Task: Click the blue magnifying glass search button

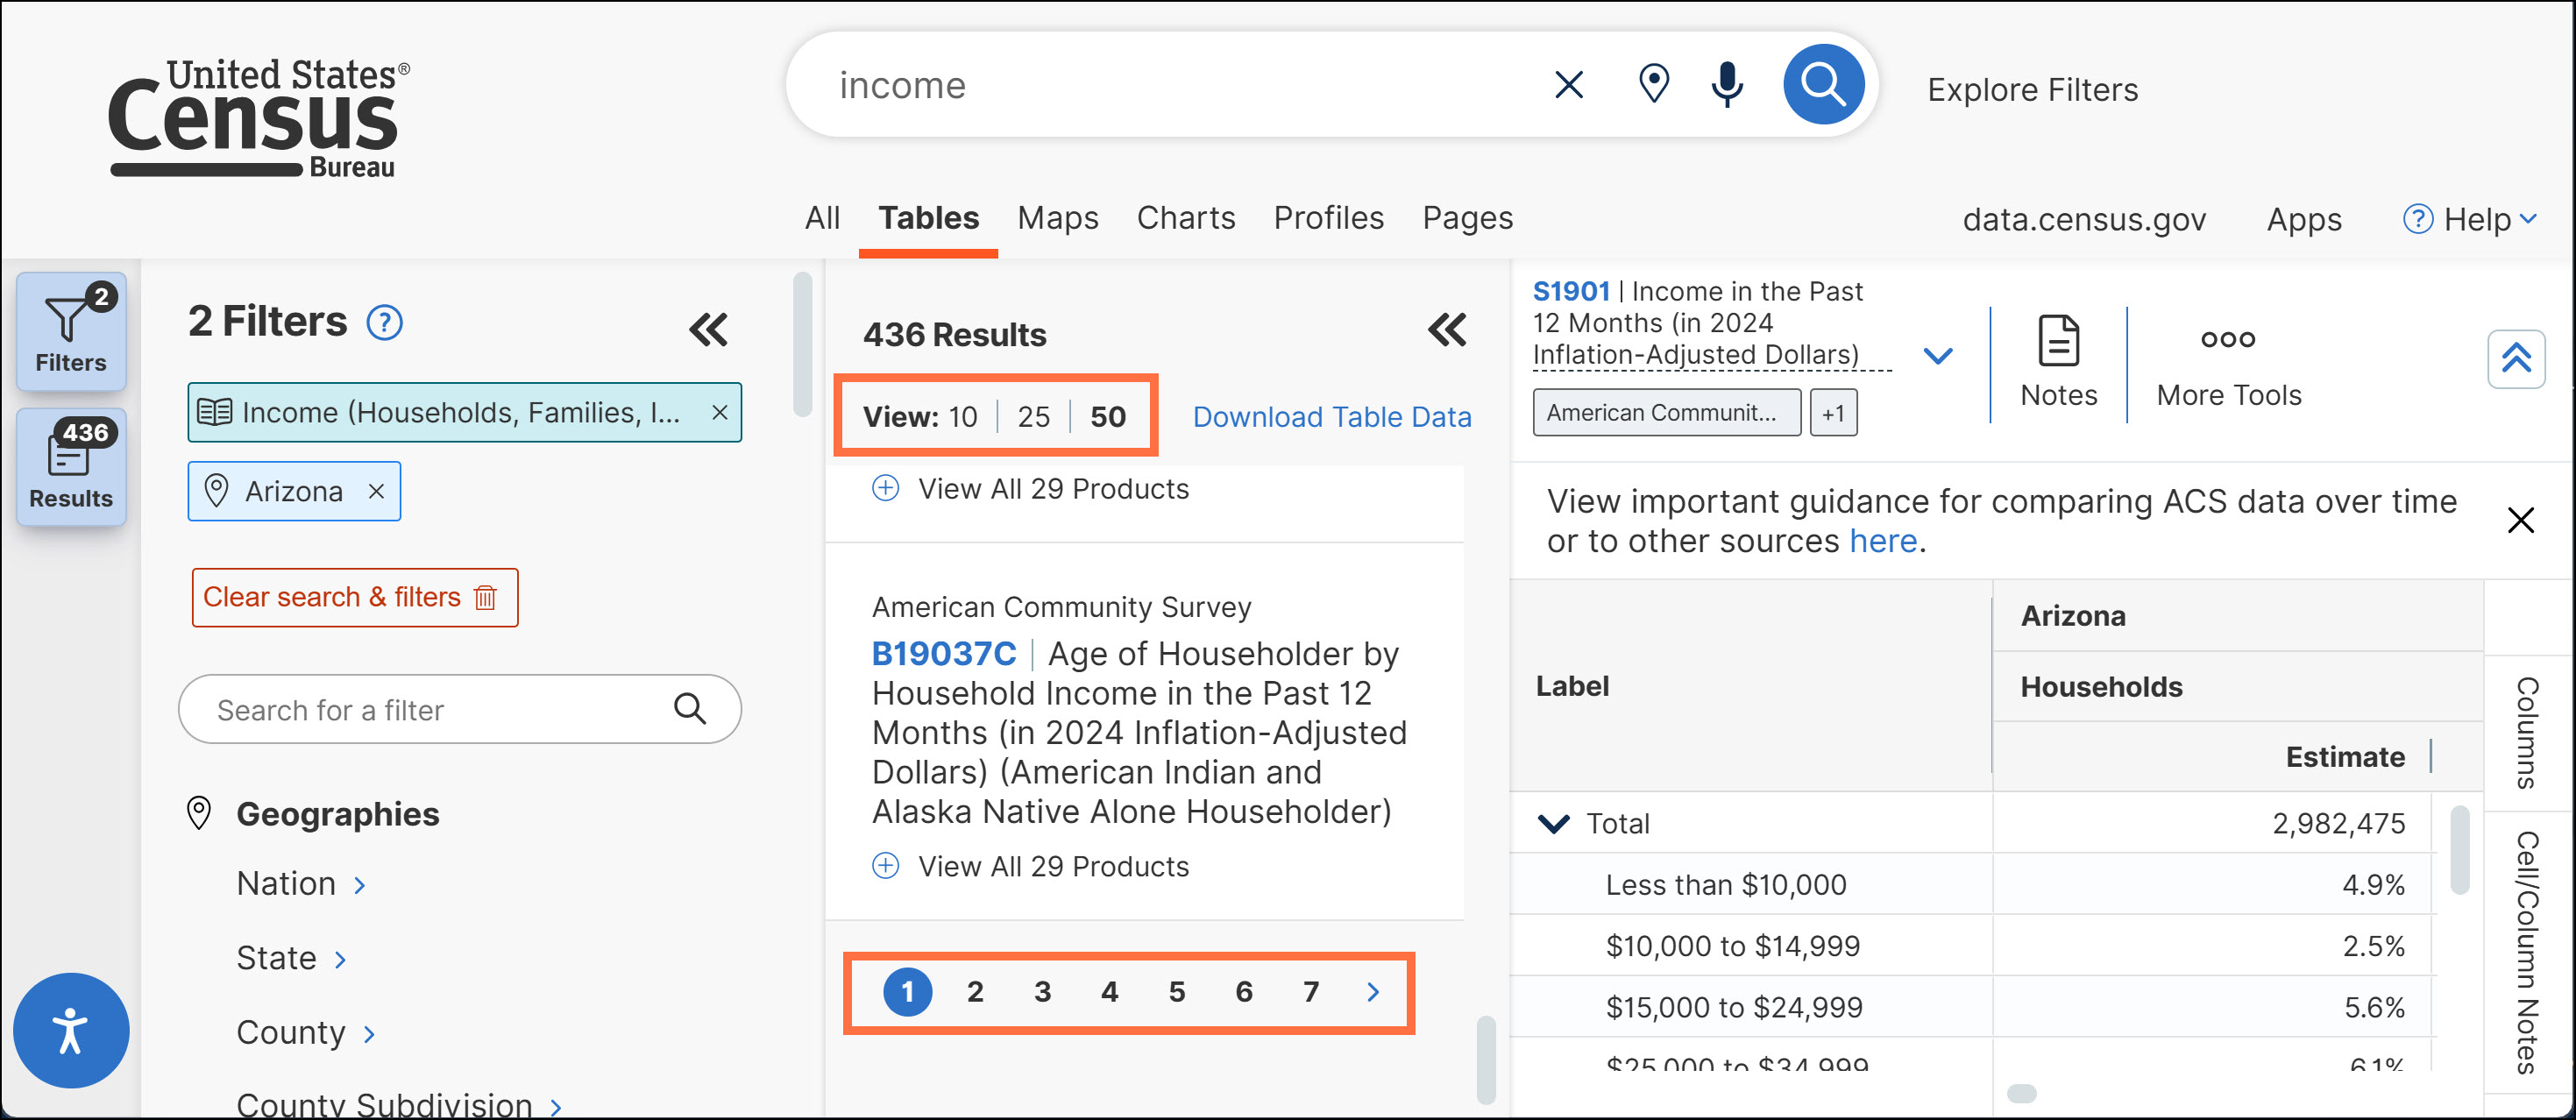Action: click(x=1822, y=85)
